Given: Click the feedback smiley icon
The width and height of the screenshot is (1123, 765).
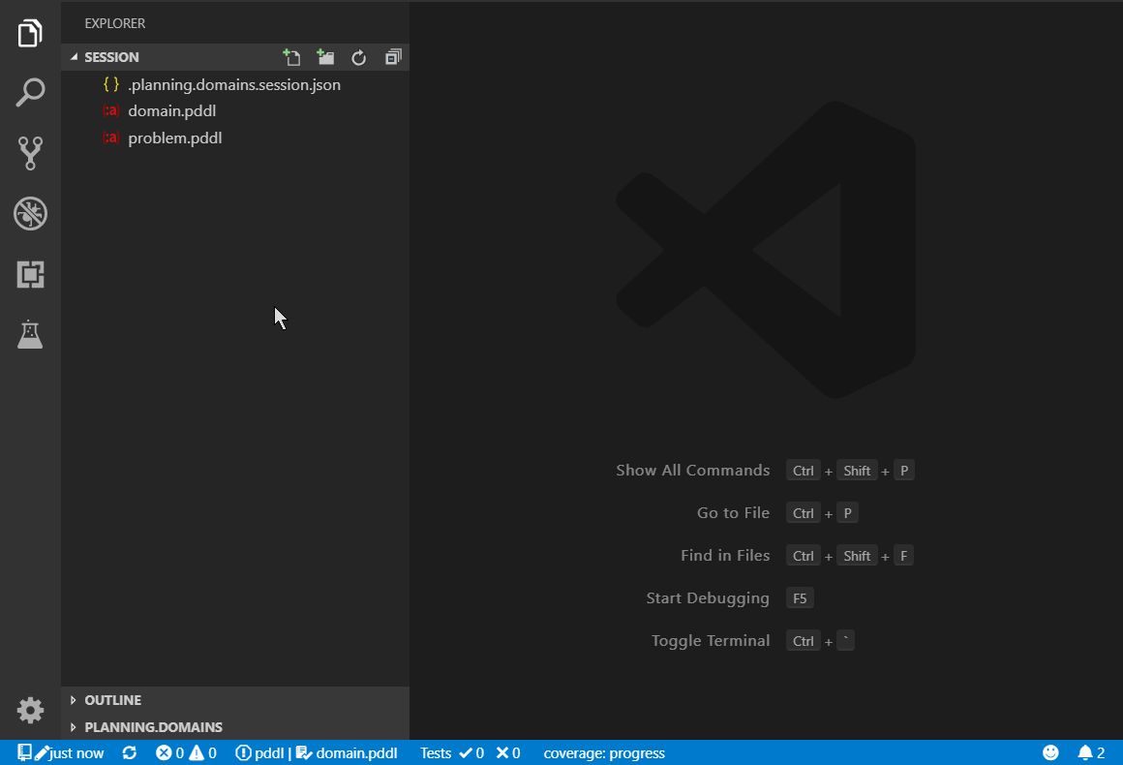Looking at the screenshot, I should tap(1050, 752).
